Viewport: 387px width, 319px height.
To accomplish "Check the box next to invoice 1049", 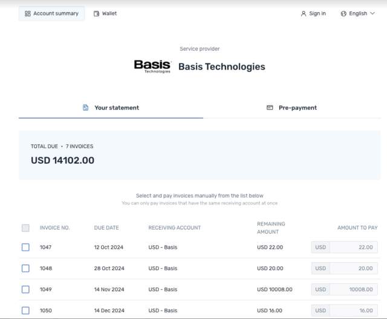I will [x=25, y=289].
